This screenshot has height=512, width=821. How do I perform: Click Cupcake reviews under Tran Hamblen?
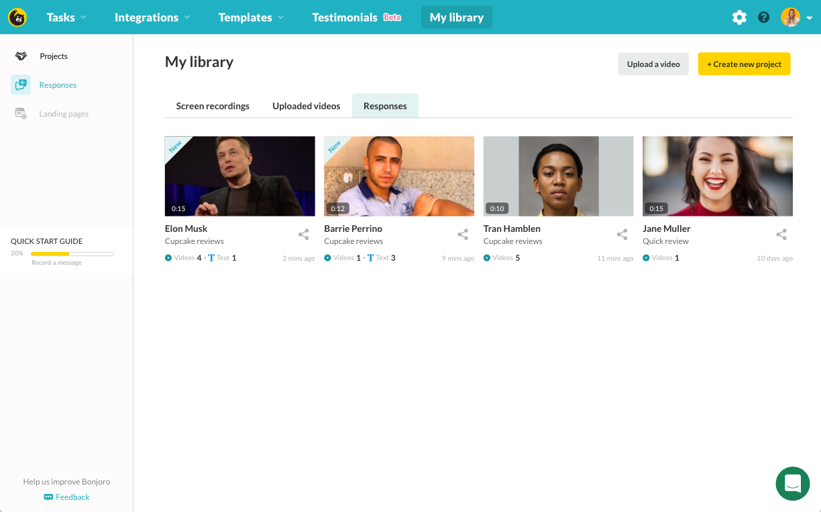point(513,241)
